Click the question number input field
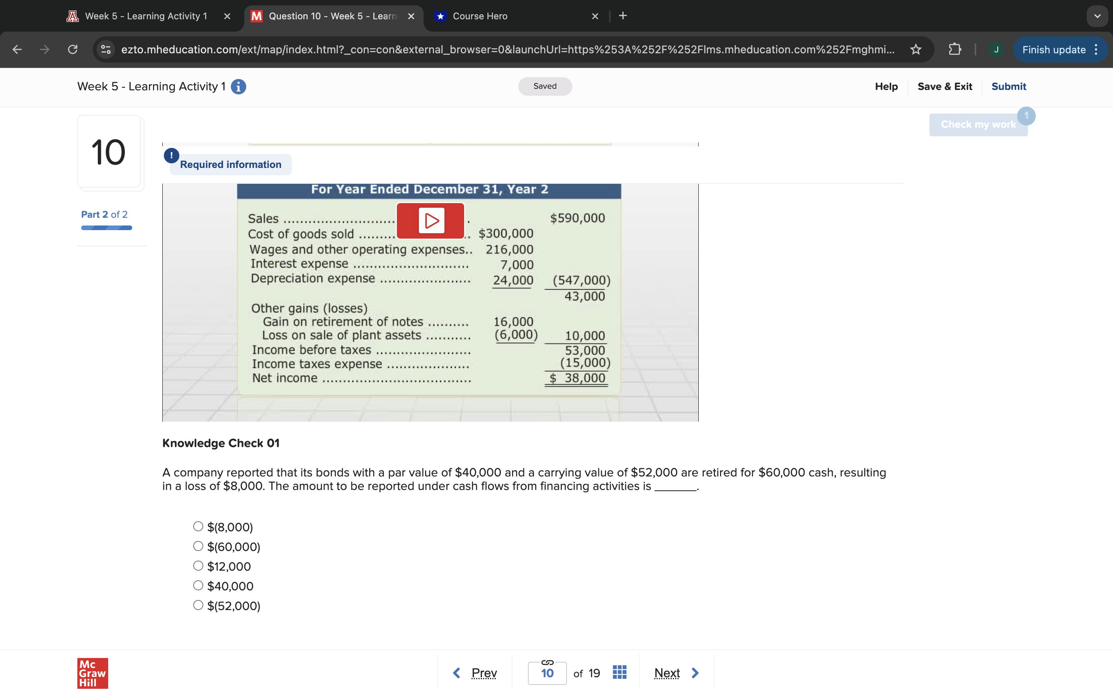Viewport: 1113px width, 695px height. pyautogui.click(x=547, y=673)
